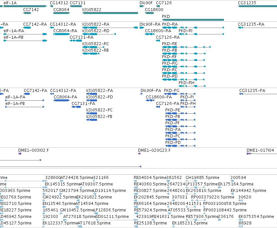Click the eIF-1A-RA transcript label

coord(14,31)
